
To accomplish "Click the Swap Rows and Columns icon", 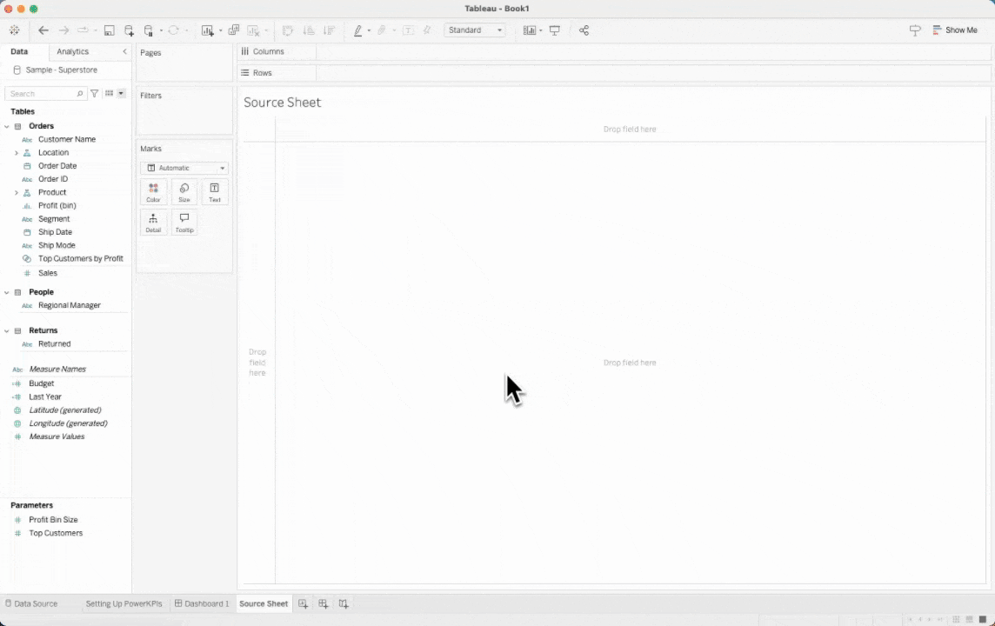I will click(x=288, y=30).
